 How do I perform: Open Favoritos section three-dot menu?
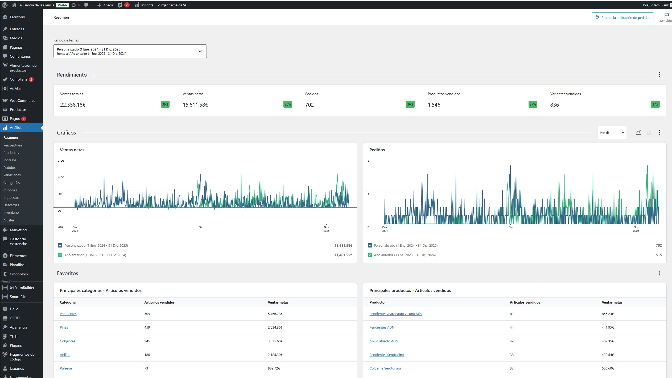[659, 273]
